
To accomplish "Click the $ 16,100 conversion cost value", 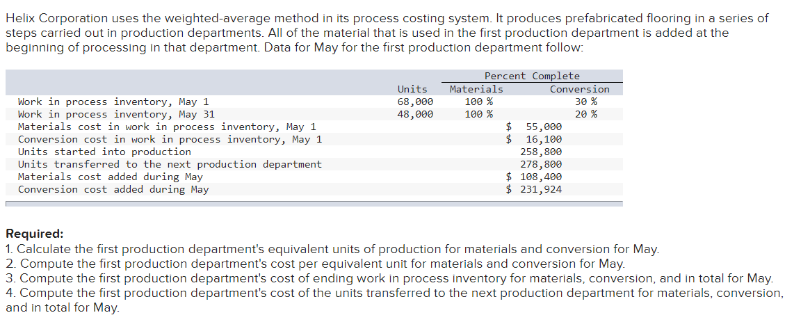I will [534, 139].
